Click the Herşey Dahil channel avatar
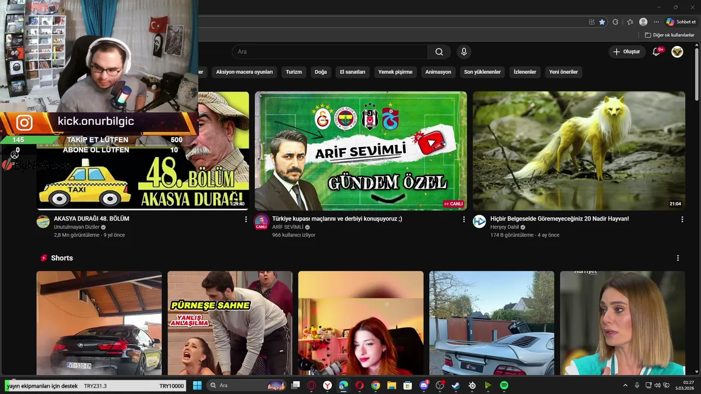 [479, 222]
